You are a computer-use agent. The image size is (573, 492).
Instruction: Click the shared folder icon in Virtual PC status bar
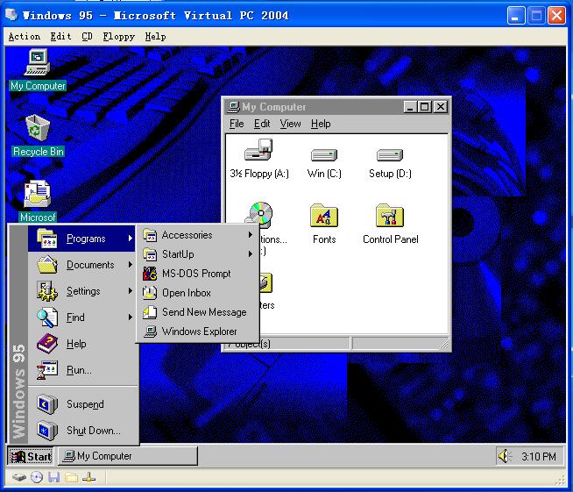72,477
